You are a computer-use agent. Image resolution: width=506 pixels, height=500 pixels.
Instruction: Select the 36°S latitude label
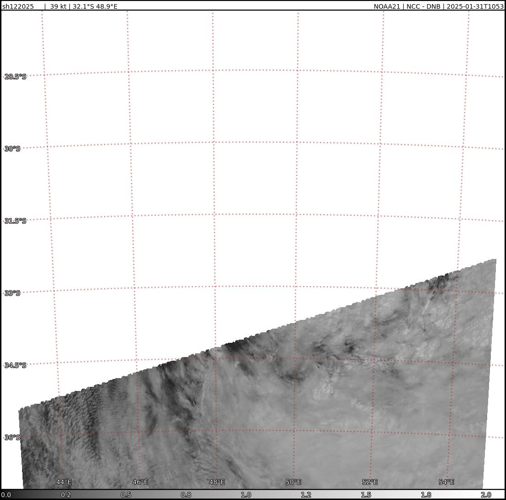12,438
